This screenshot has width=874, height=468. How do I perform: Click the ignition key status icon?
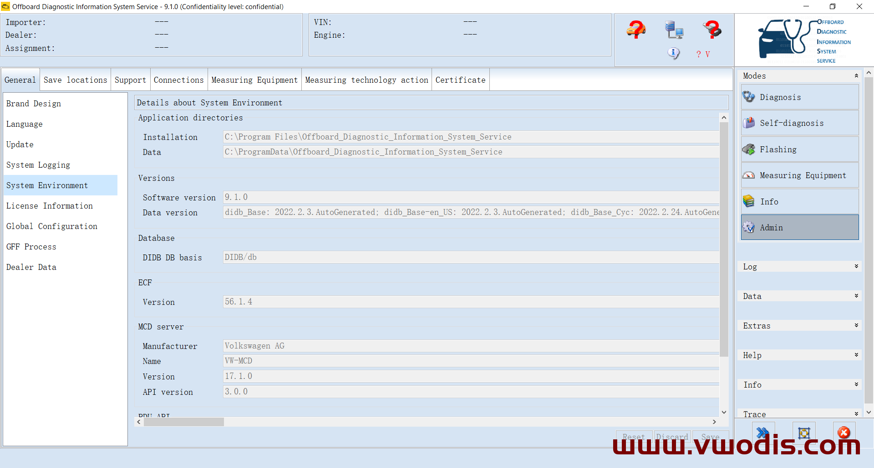[712, 30]
